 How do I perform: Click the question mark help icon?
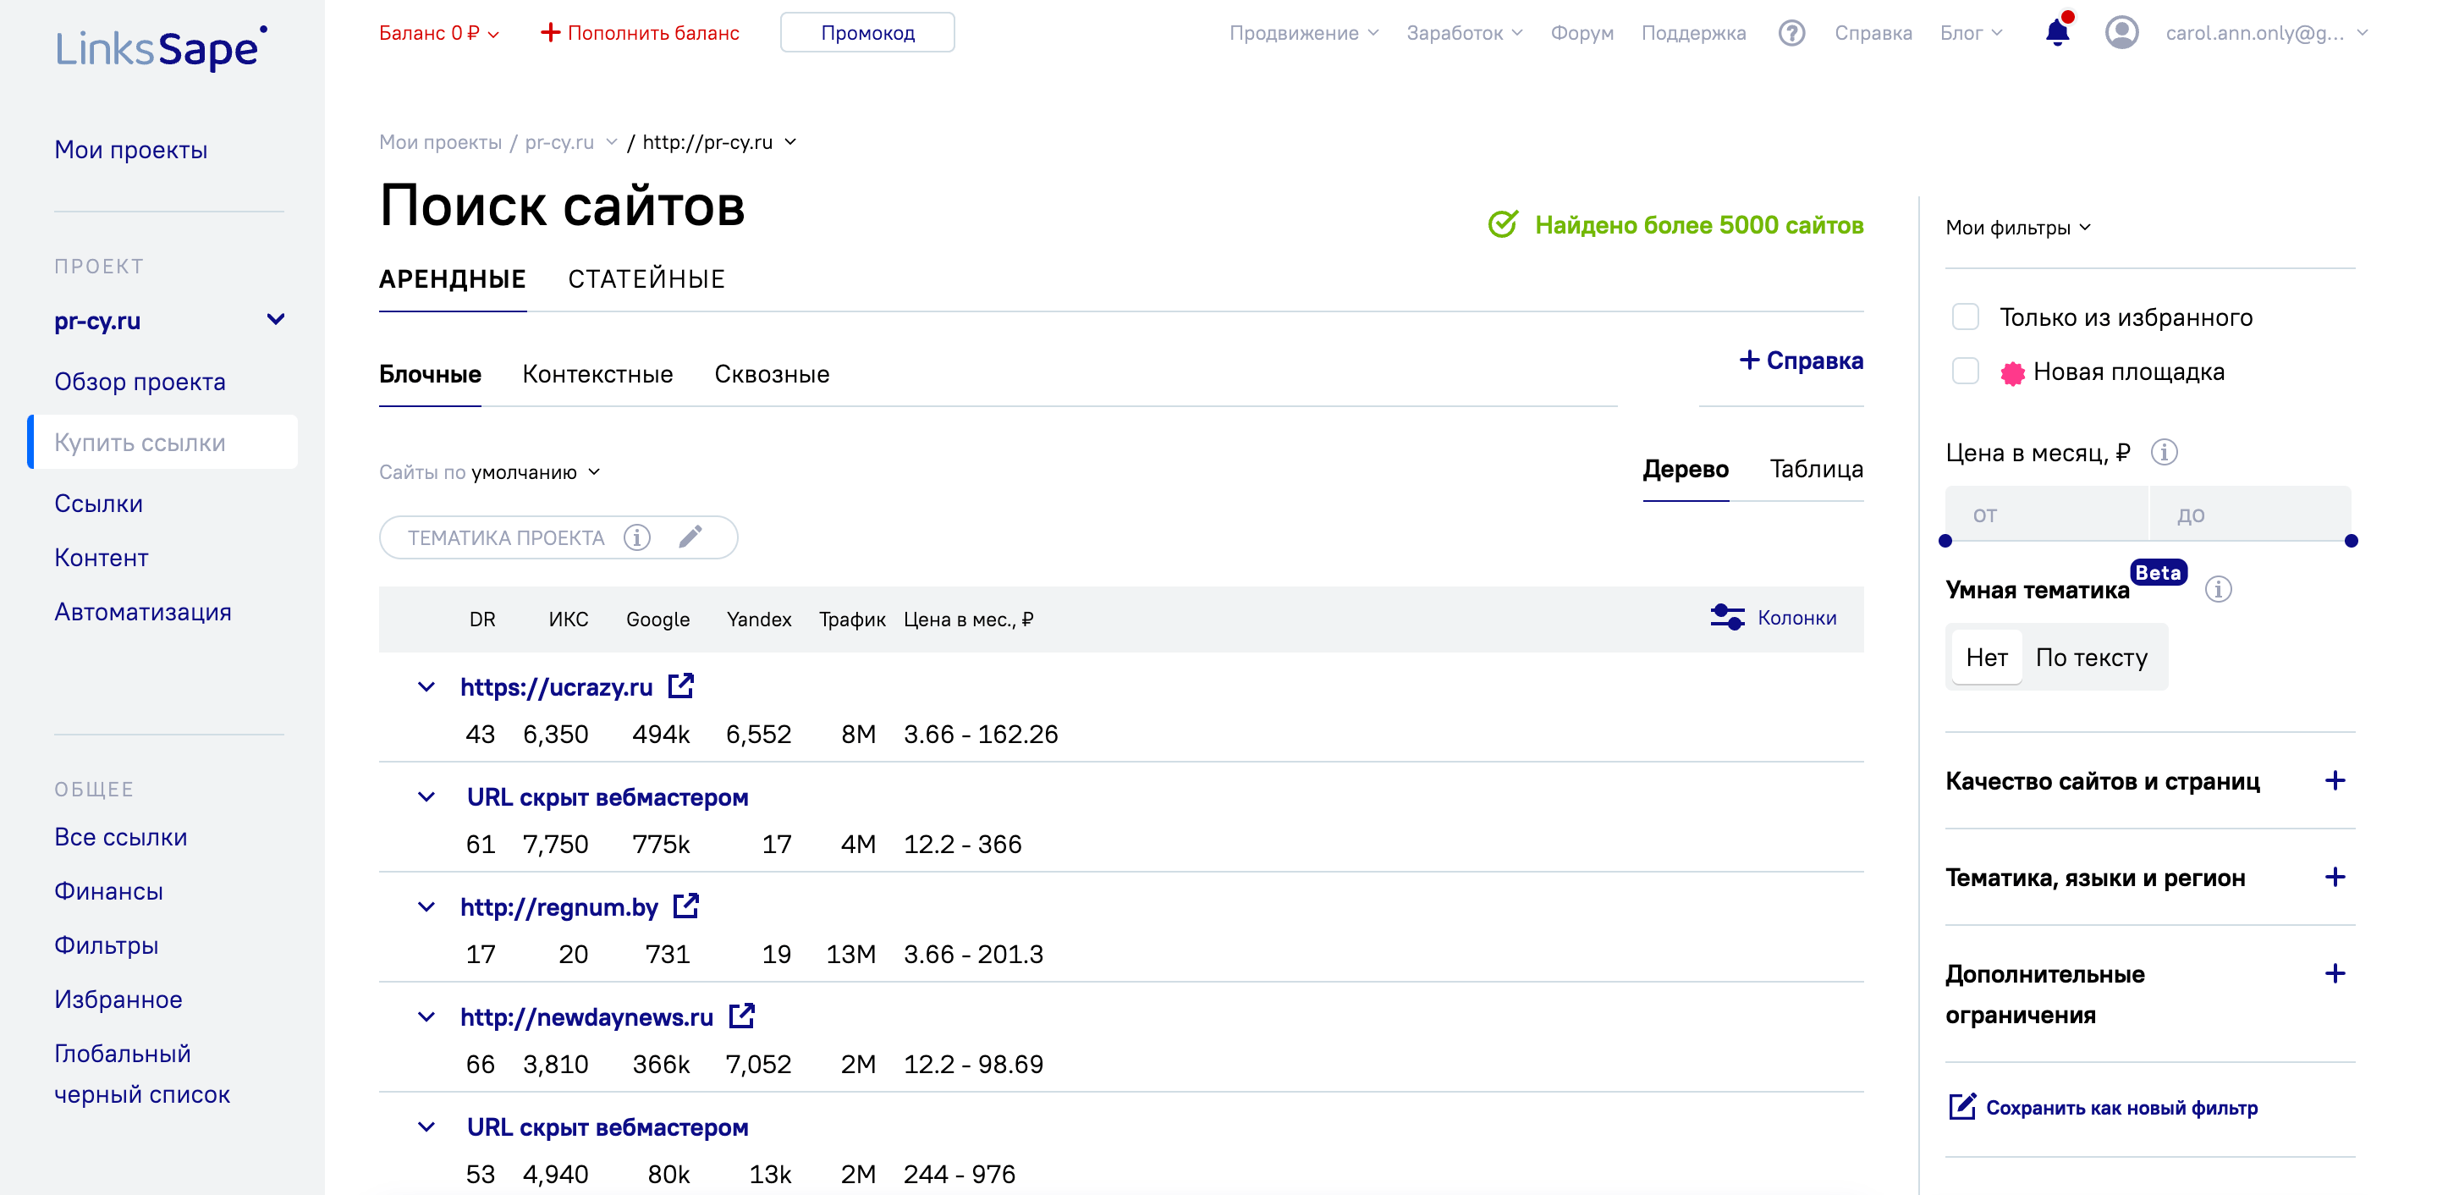click(1792, 33)
